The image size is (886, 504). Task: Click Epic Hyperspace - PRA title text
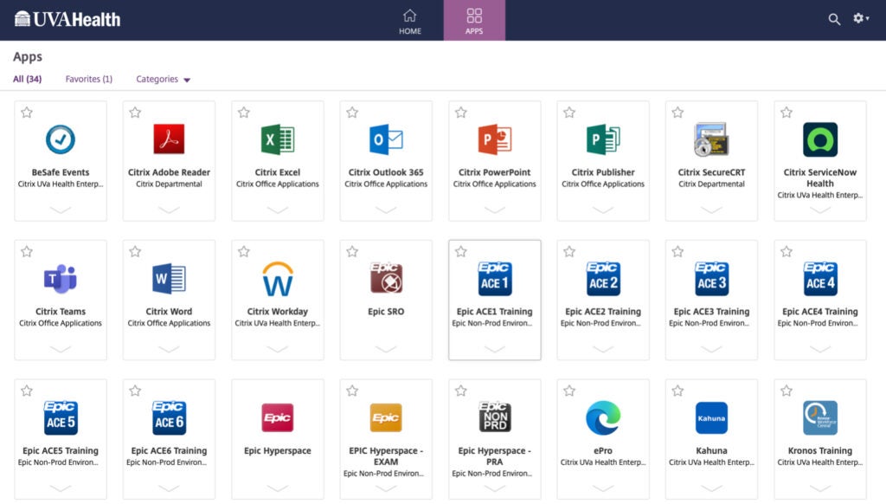coord(494,456)
